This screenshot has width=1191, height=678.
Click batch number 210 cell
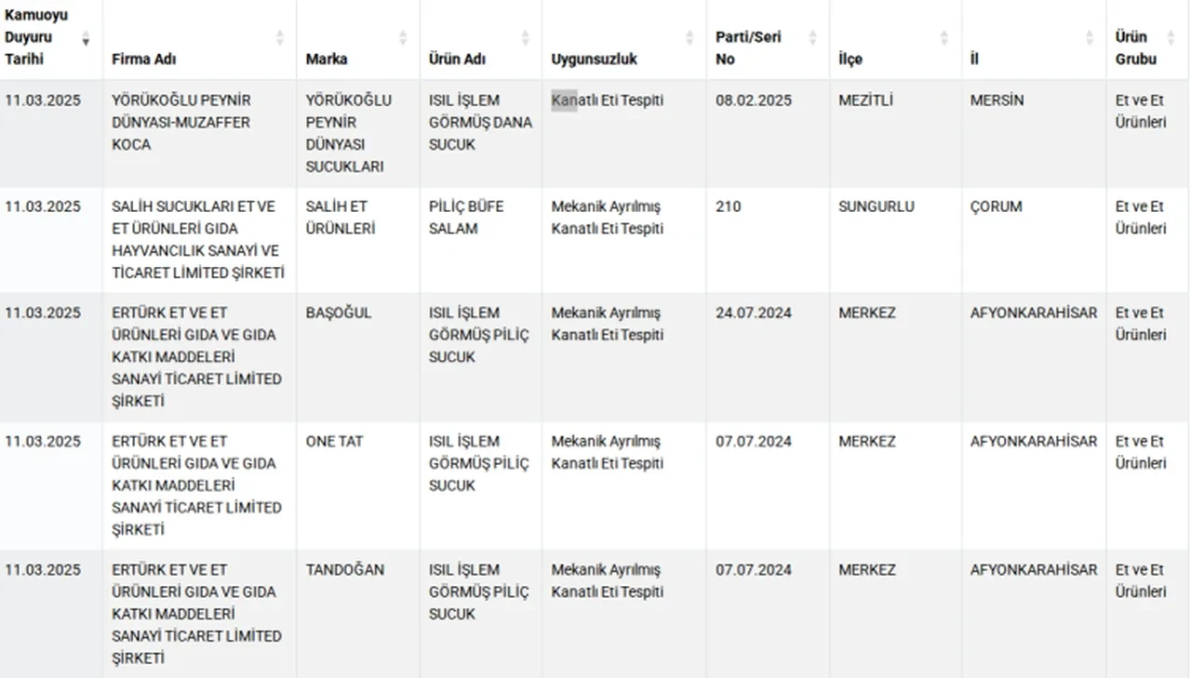coord(729,206)
